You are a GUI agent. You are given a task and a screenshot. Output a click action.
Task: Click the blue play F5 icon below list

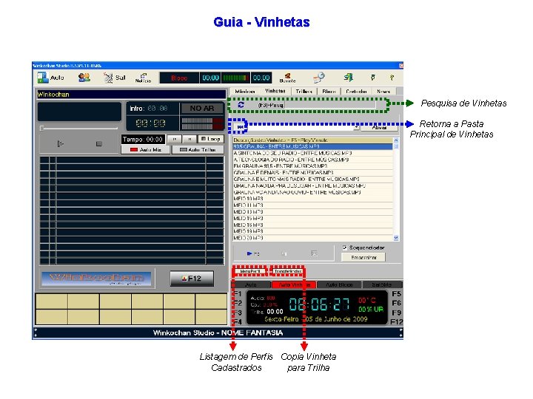[253, 253]
